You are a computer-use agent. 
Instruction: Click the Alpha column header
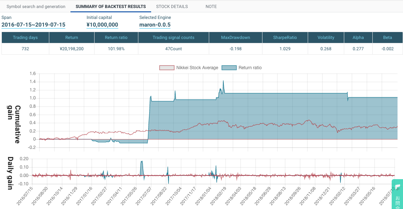point(358,38)
